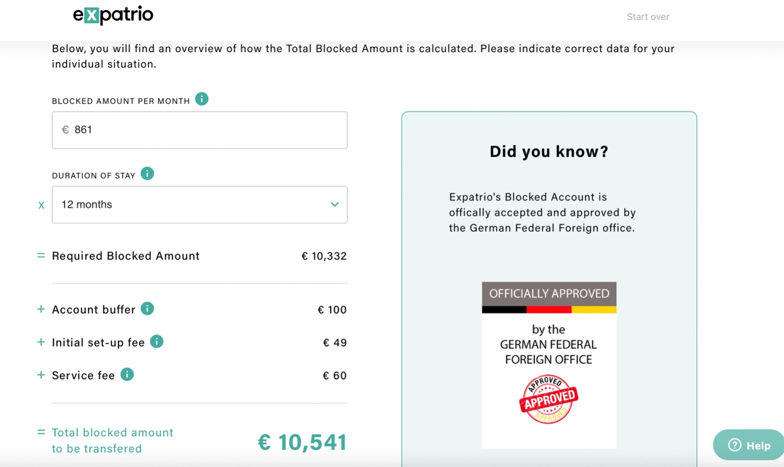Click info icon beside Blocked Amount Per Month
The image size is (784, 467).
(x=202, y=99)
